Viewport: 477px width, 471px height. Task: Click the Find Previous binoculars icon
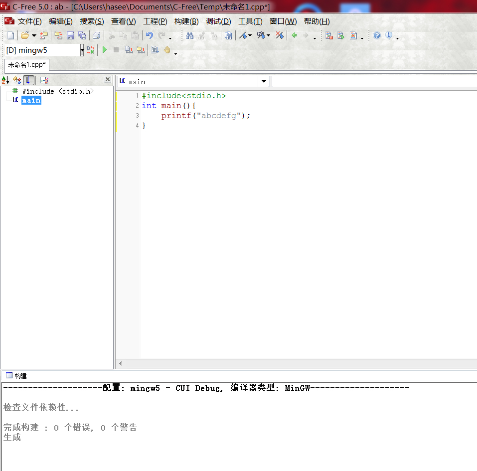click(x=214, y=35)
